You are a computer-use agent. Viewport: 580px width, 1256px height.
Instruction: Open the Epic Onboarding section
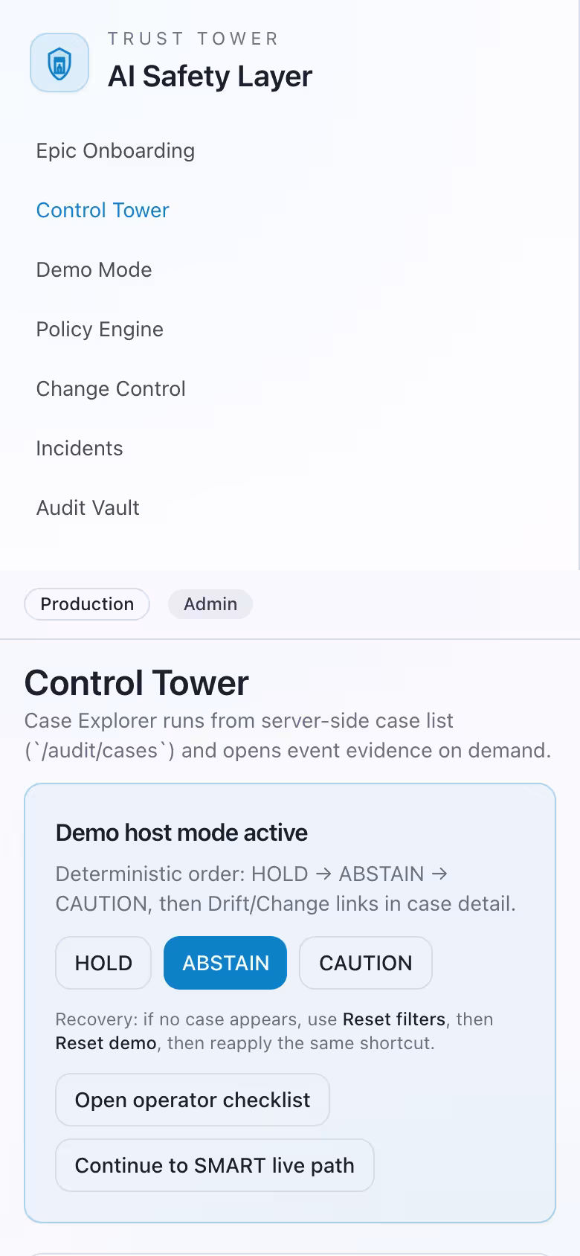115,150
